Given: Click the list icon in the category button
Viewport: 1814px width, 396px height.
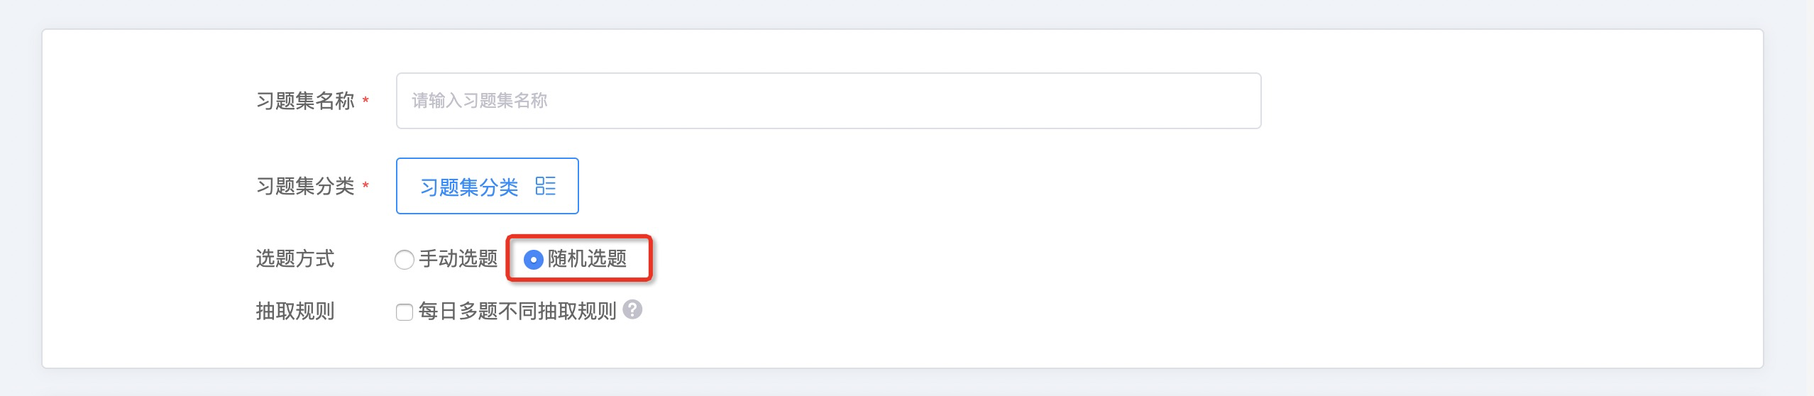Looking at the screenshot, I should point(545,186).
